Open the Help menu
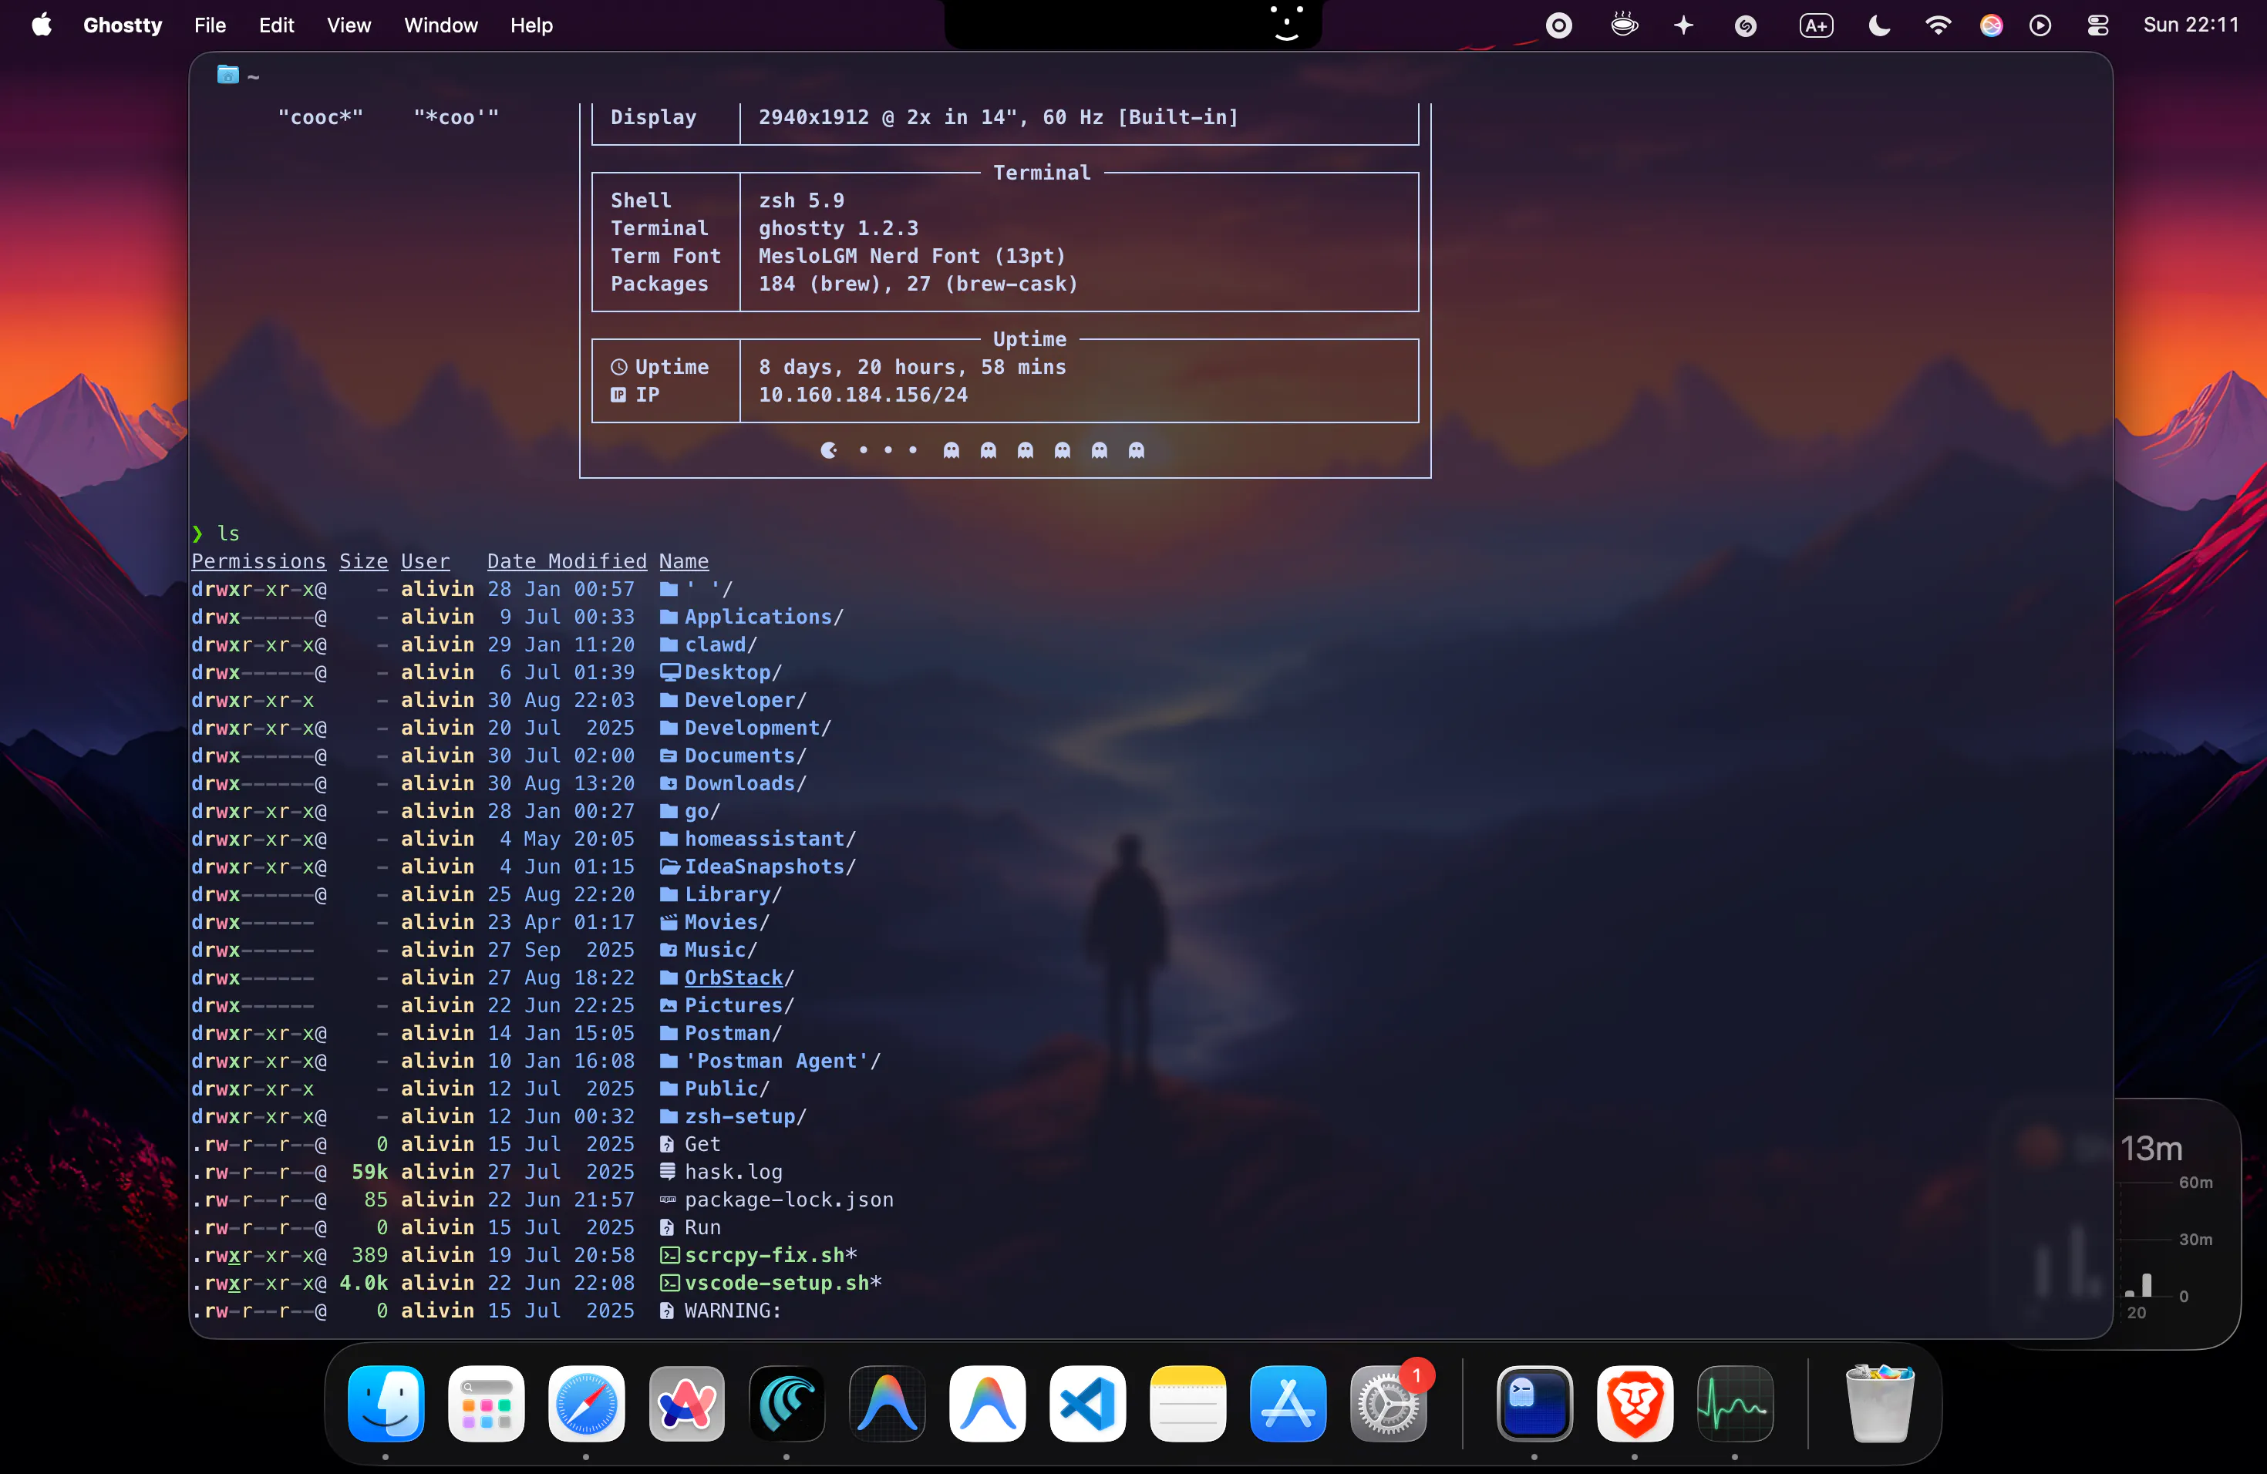The width and height of the screenshot is (2267, 1474). click(531, 25)
